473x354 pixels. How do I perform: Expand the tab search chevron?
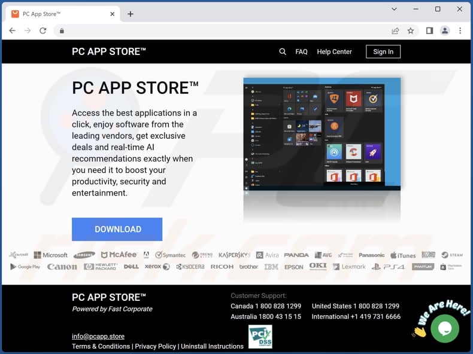[x=394, y=9]
